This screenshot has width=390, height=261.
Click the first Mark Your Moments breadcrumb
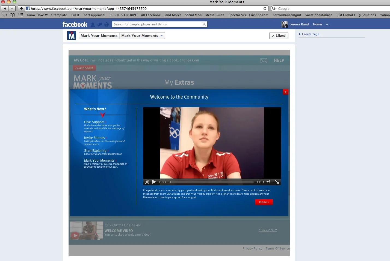99,35
